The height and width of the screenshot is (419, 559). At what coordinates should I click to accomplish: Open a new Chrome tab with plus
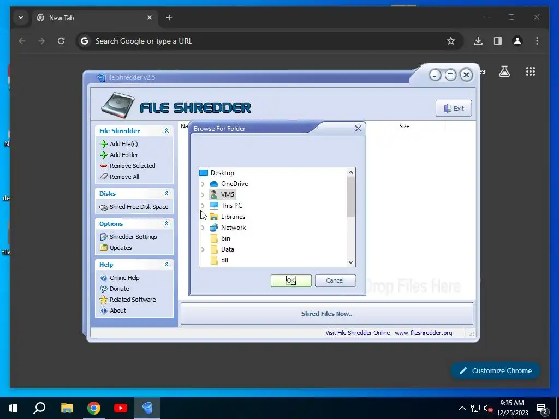click(169, 17)
